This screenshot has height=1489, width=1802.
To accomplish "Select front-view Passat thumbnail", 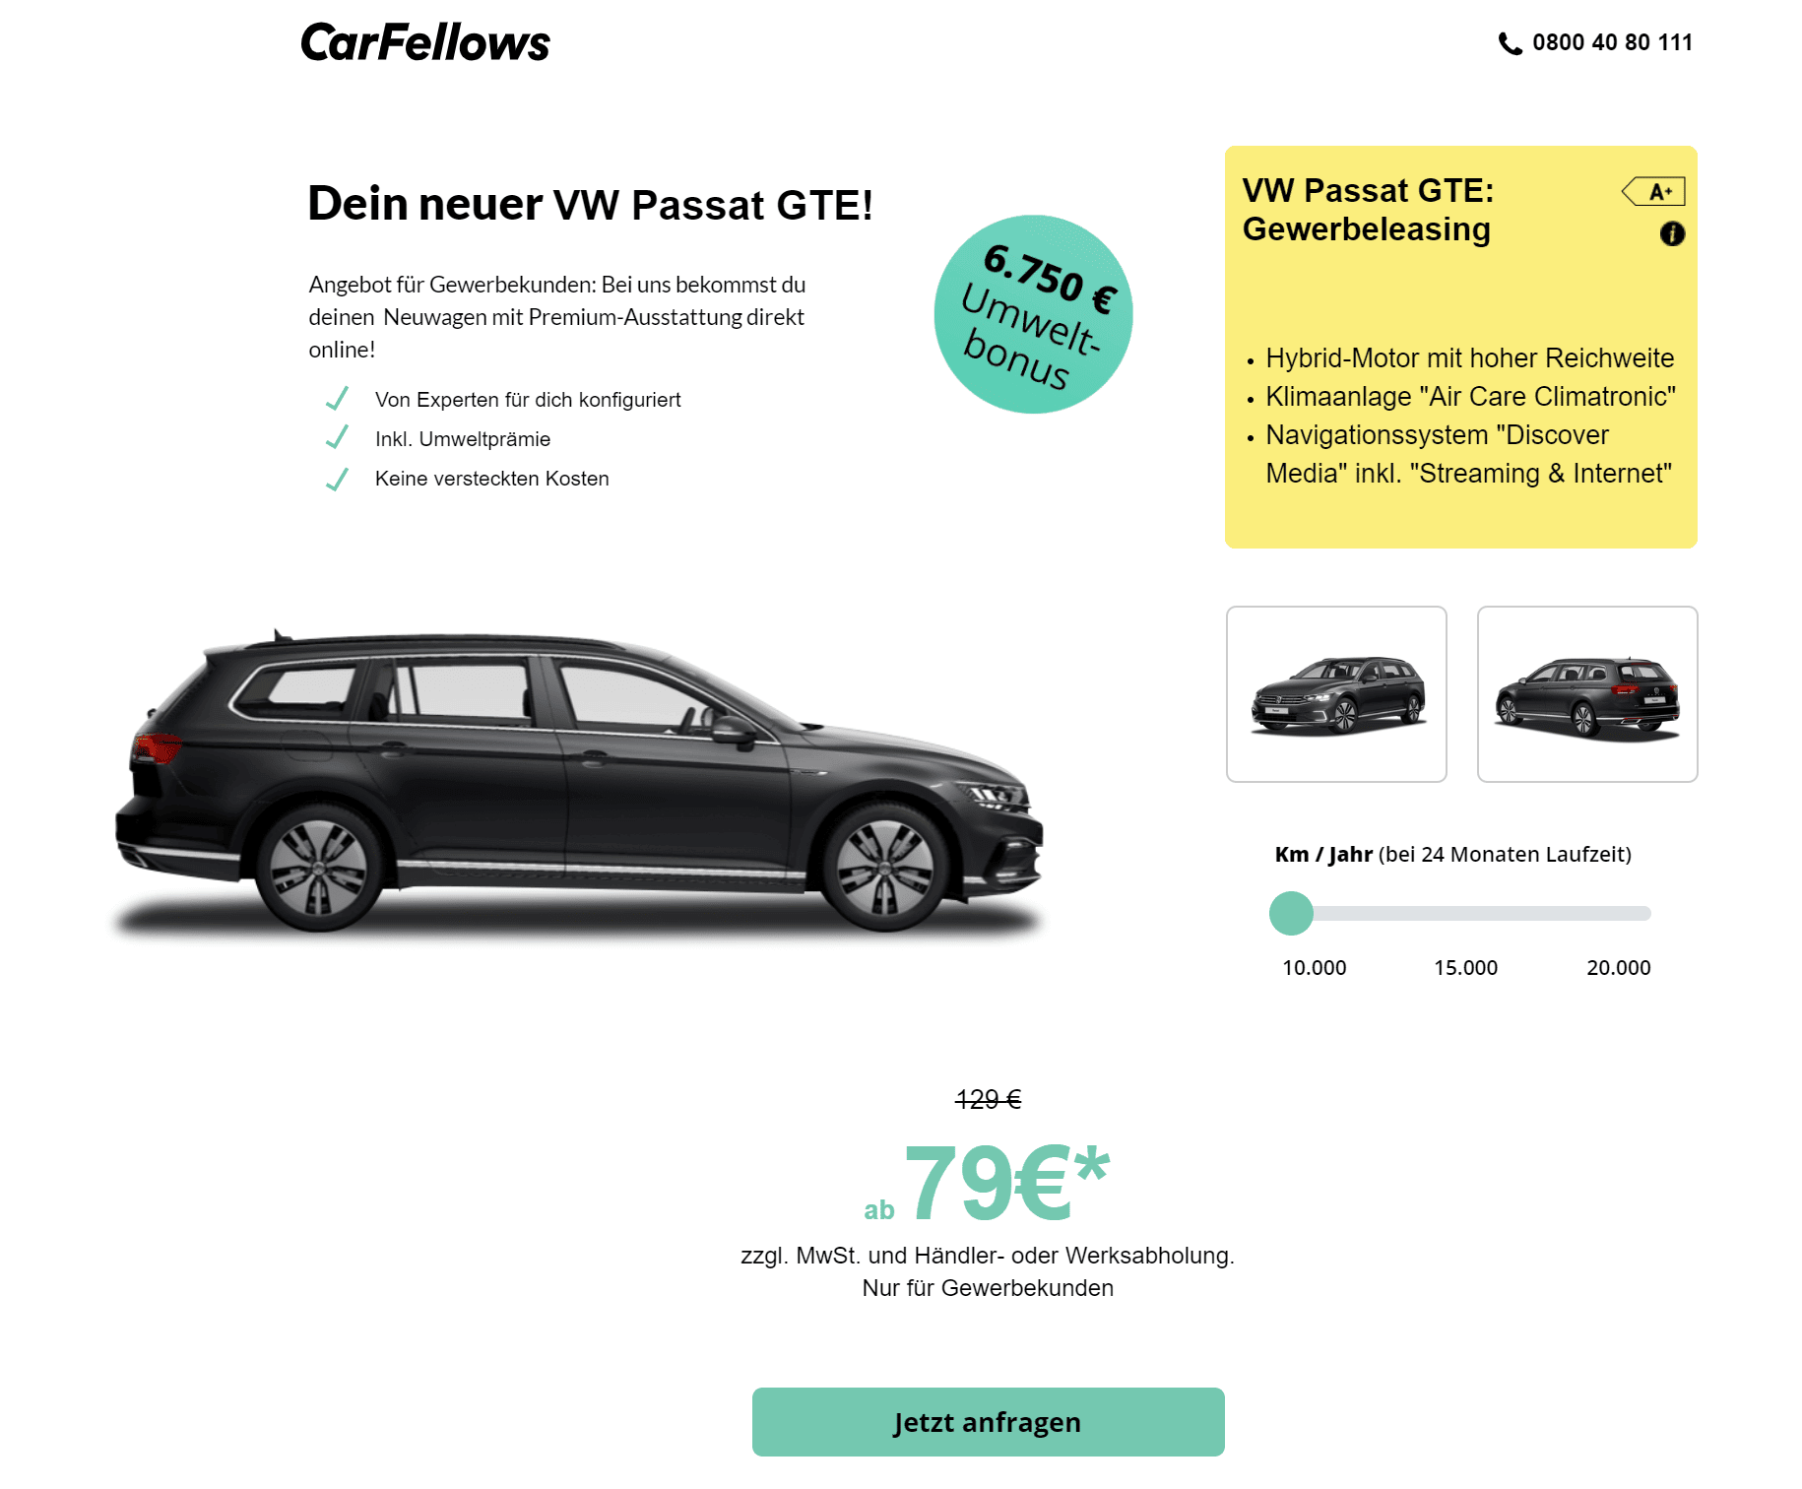I will click(1336, 694).
